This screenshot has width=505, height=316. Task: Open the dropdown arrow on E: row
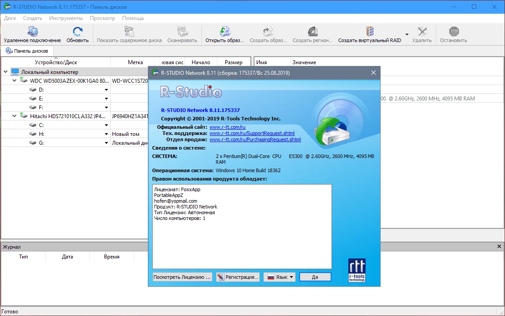[106, 99]
